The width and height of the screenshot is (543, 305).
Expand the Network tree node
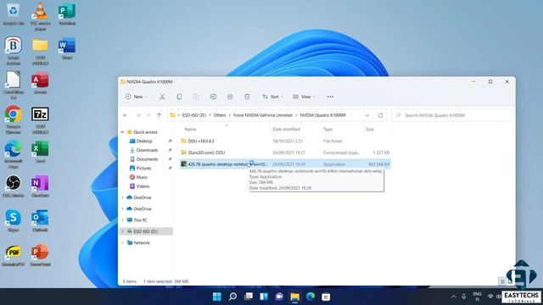tap(122, 243)
